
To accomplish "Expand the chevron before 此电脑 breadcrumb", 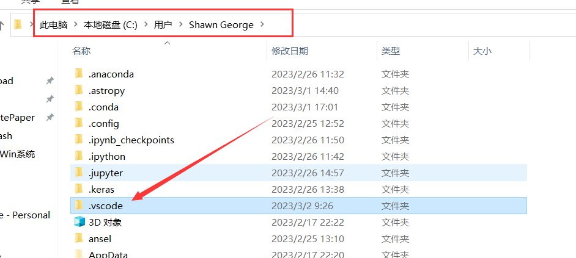I will 32,24.
